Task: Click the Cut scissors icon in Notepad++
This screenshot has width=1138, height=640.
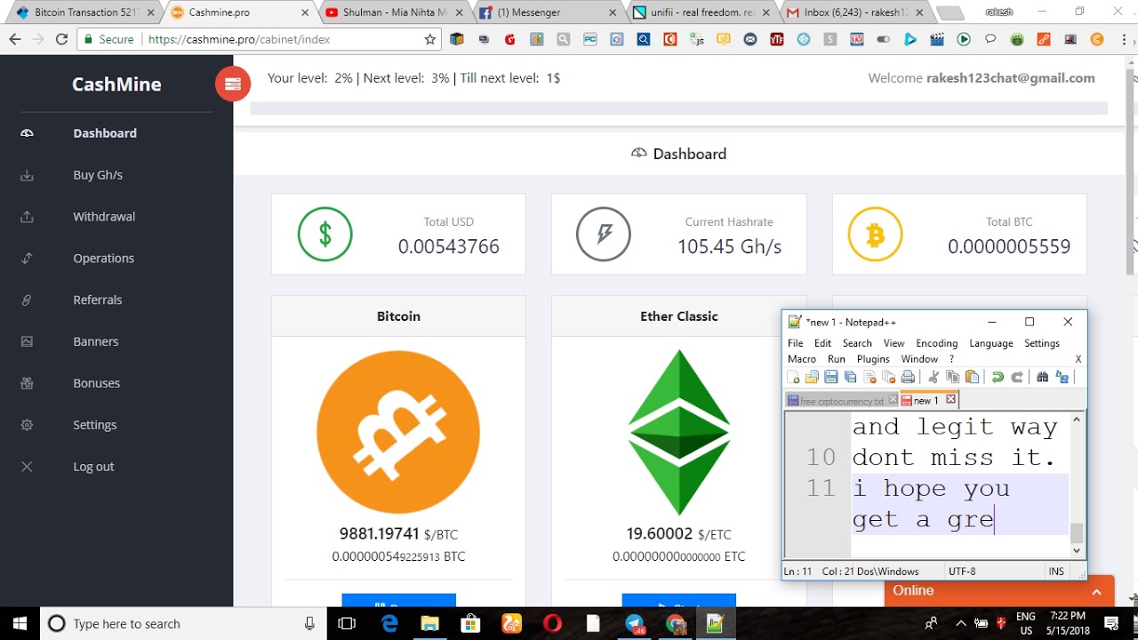Action: tap(934, 378)
